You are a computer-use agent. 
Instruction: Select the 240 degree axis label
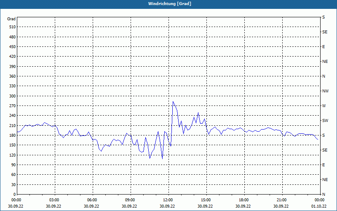tap(13, 116)
